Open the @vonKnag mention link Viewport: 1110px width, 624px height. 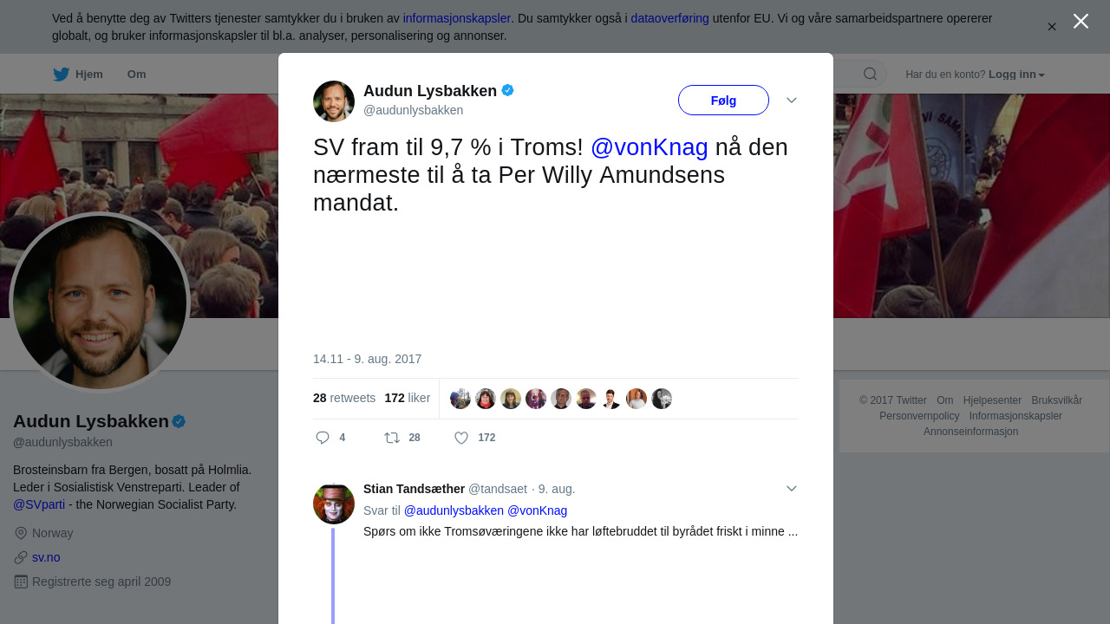pos(650,147)
